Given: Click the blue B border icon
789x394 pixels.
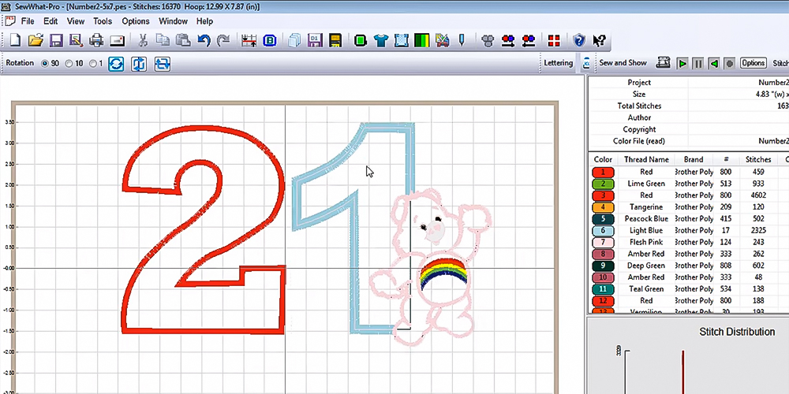Looking at the screenshot, I should pos(270,40).
